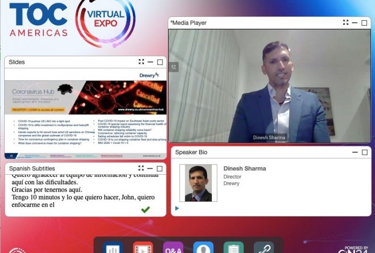Open the Media Player dock icon
This screenshot has width=375, height=253.
coord(143,247)
